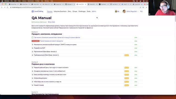Open the Courses nav tab
The image size is (176, 99).
[x=50, y=11]
